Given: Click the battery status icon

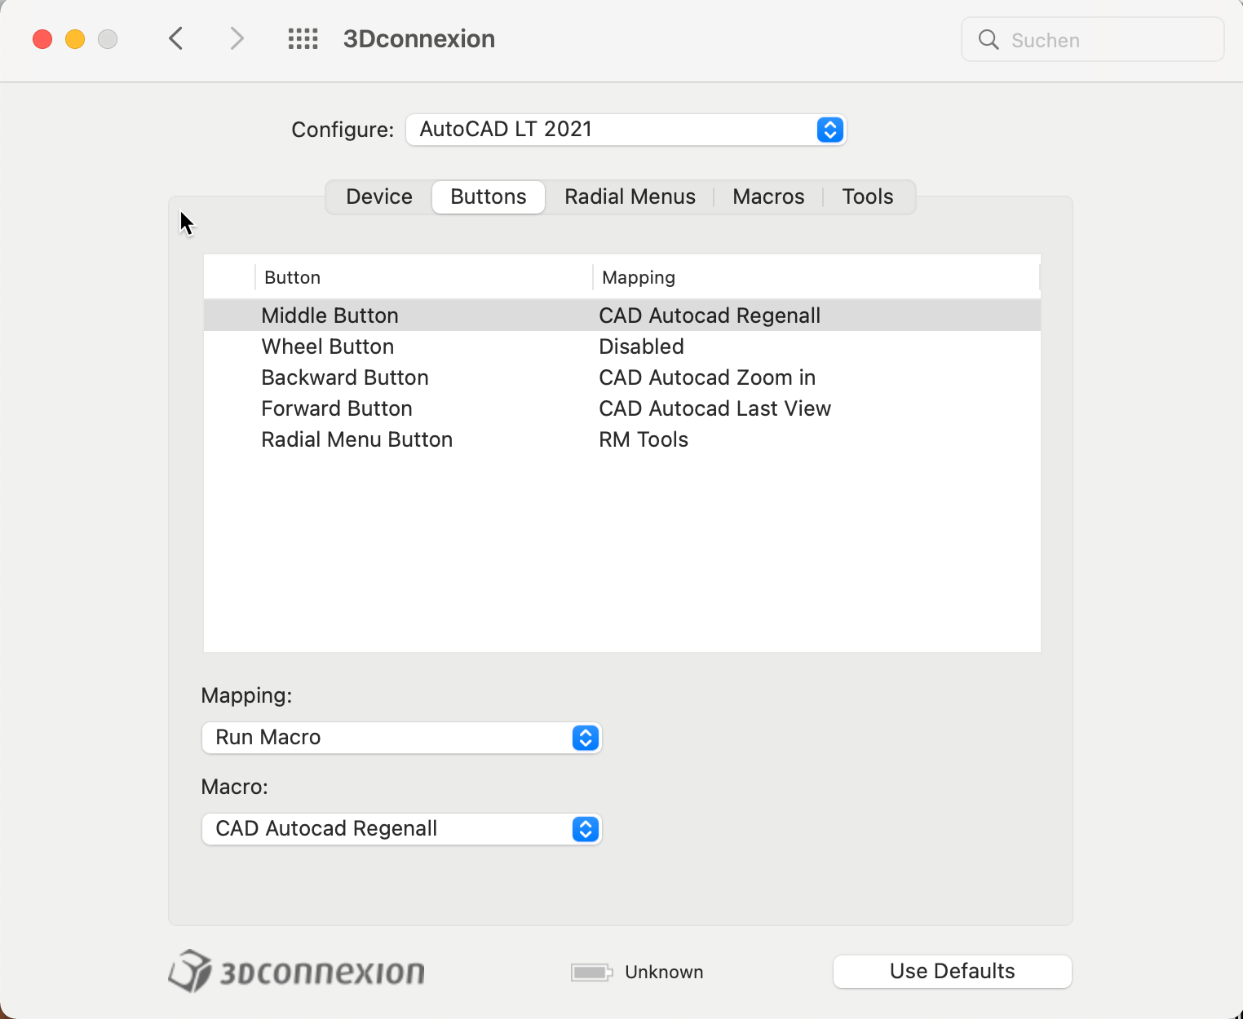Looking at the screenshot, I should [592, 972].
